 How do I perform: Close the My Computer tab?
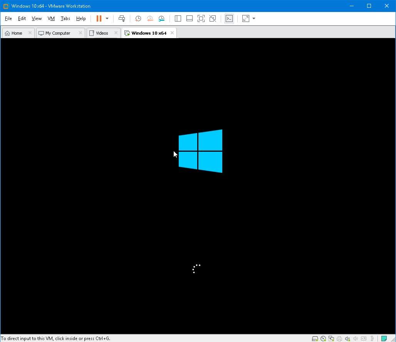coord(80,33)
